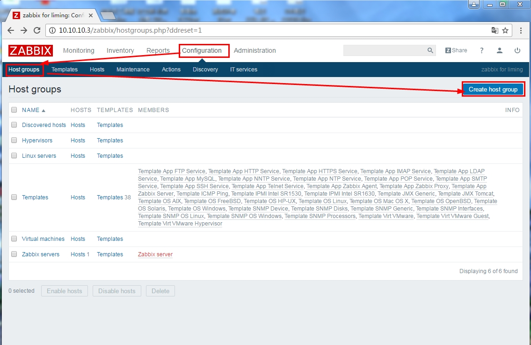Switch to the Discovery submenu tab
531x345 pixels.
coord(205,70)
